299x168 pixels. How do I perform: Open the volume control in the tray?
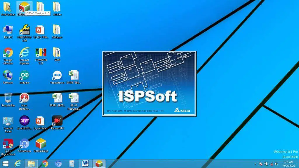tap(277, 164)
